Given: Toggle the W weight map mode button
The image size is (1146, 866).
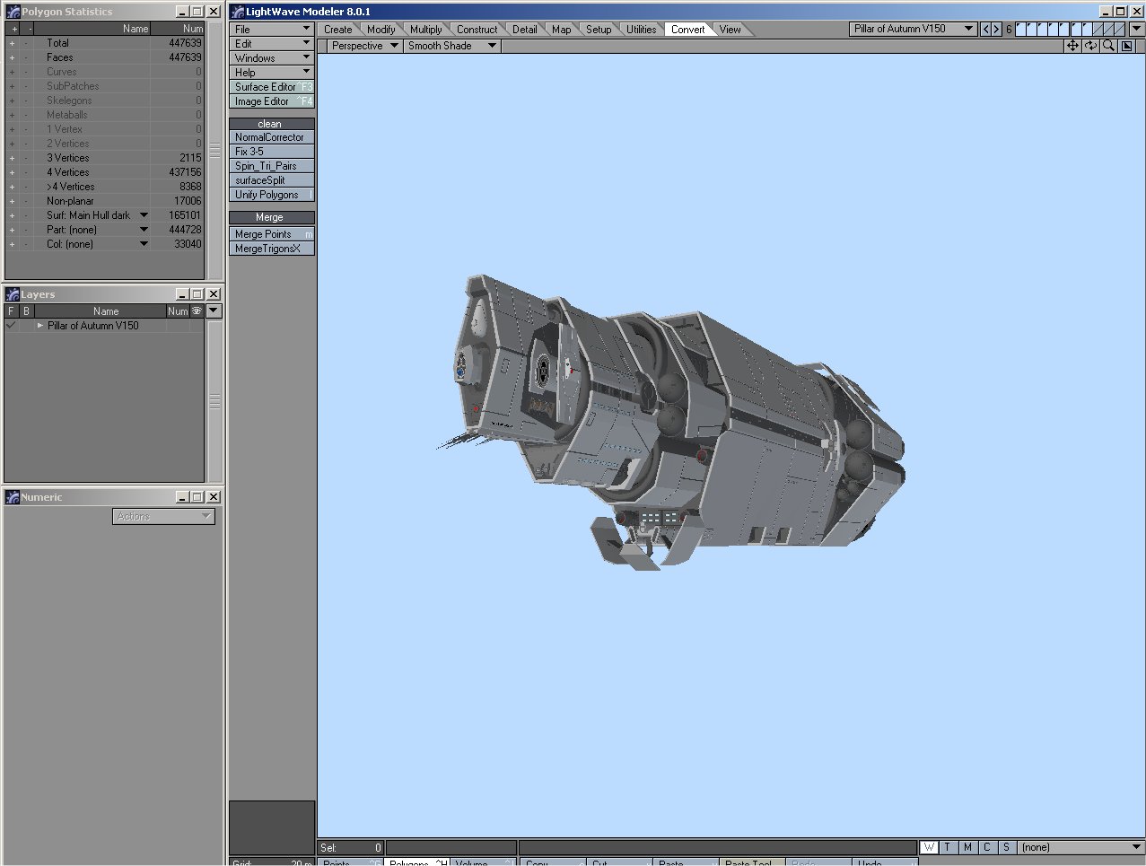Looking at the screenshot, I should [929, 847].
